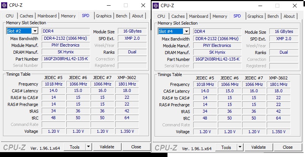Click JEDEC #6 column header in left window
This screenshot has width=305, height=157.
click(x=78, y=78)
